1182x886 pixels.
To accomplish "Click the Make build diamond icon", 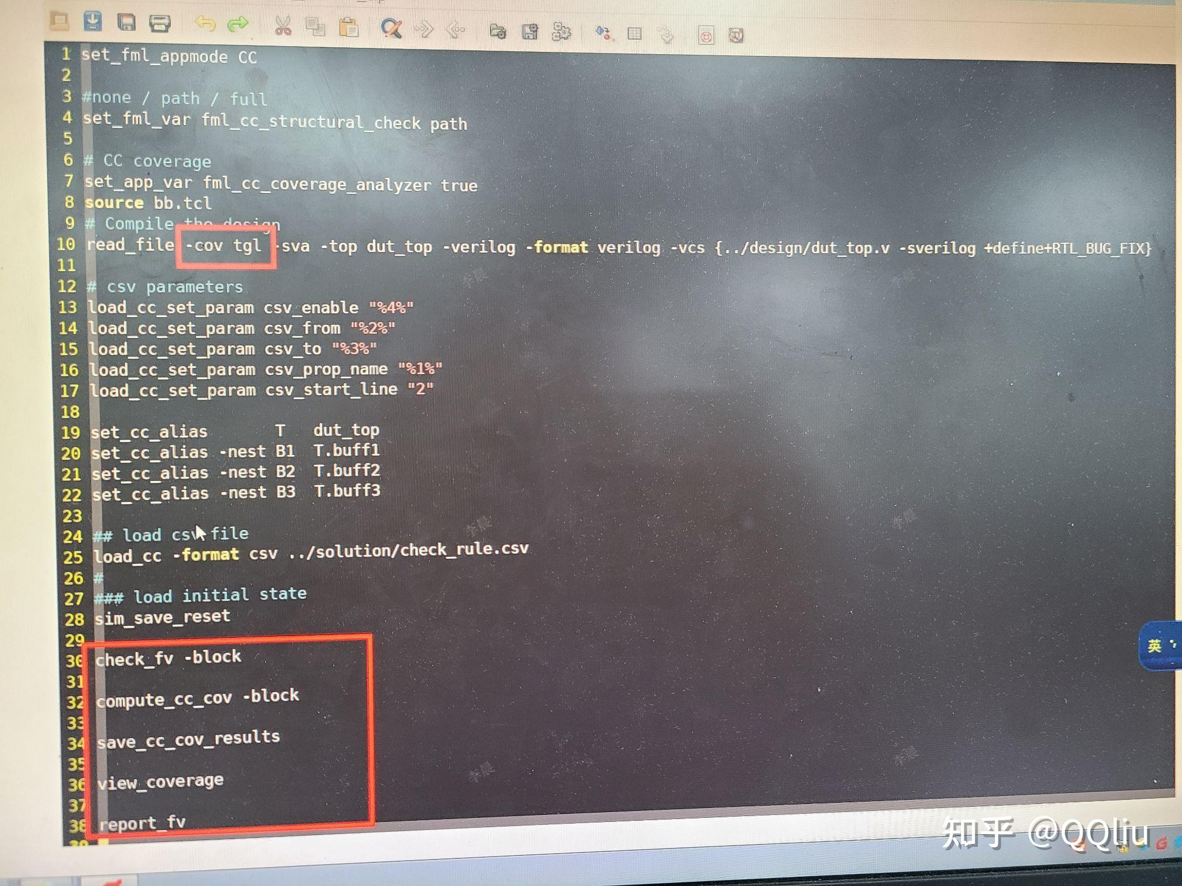I will click(x=604, y=33).
